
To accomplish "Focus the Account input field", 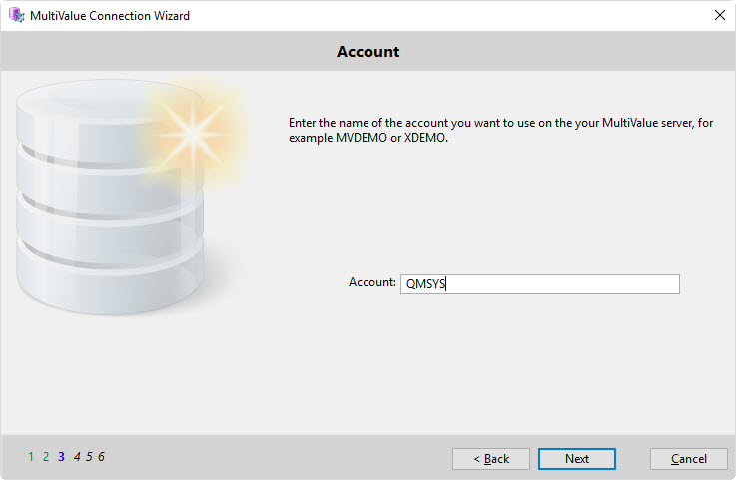I will tap(540, 284).
